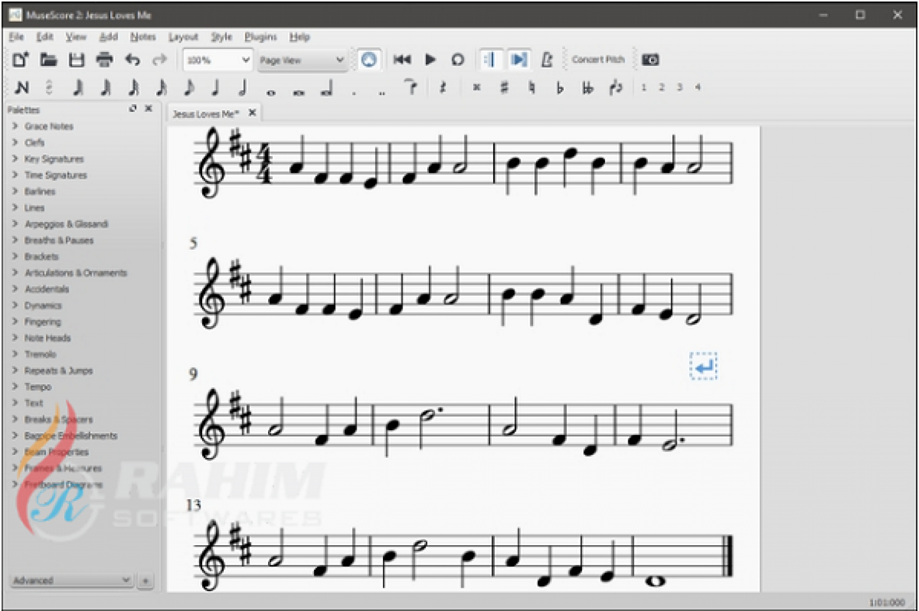Expand the Dynamics palette

44,305
